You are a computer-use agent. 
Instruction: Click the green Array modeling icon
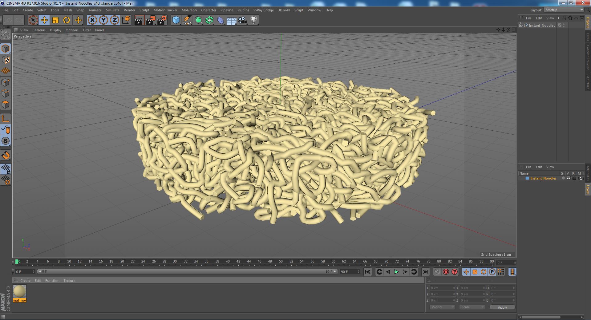pyautogui.click(x=209, y=20)
